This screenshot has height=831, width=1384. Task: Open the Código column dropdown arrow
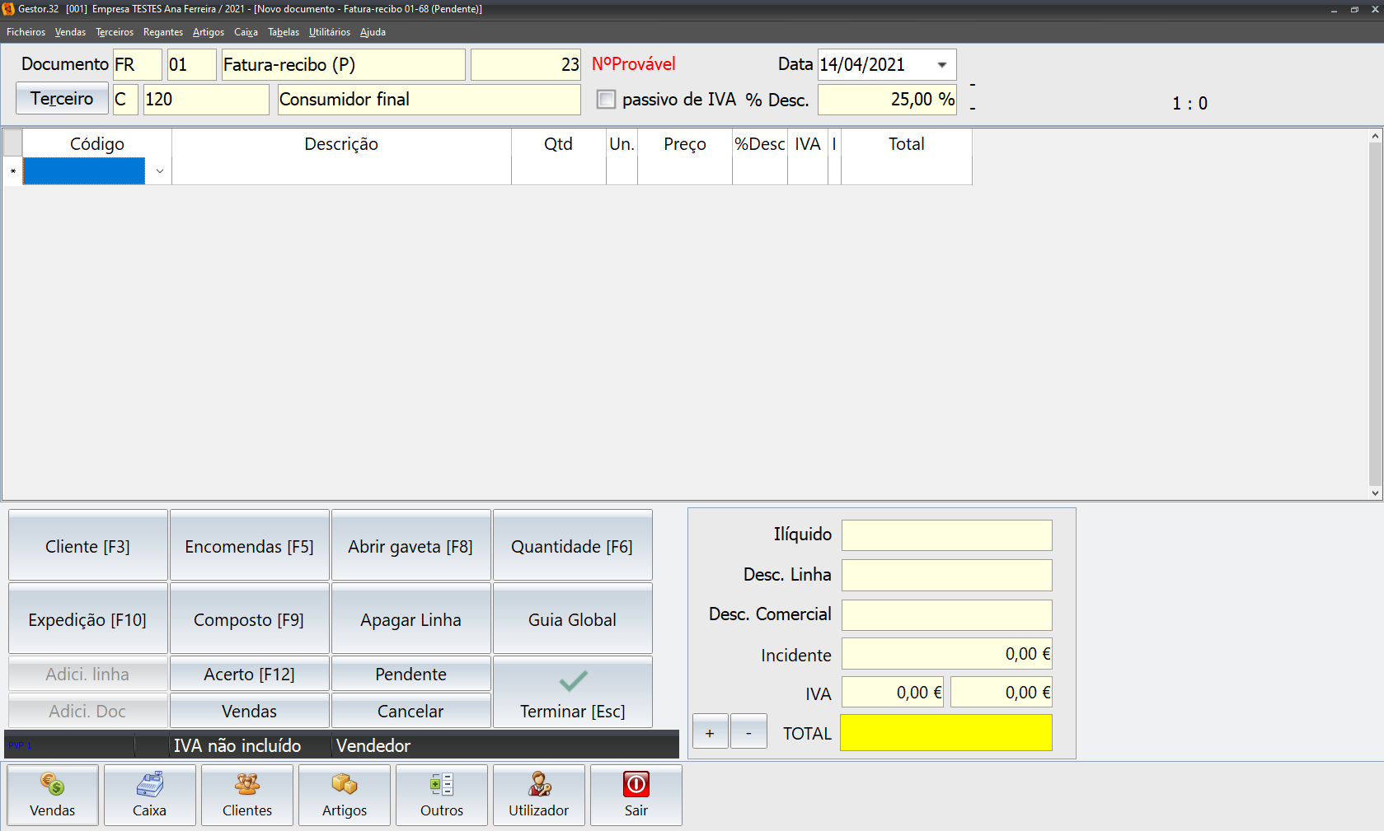[x=159, y=171]
